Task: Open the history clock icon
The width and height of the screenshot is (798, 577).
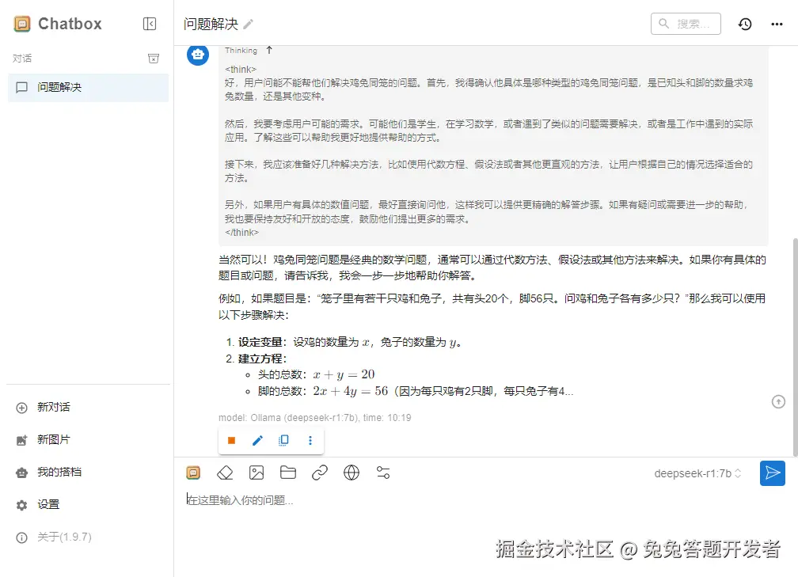Action: 745,24
